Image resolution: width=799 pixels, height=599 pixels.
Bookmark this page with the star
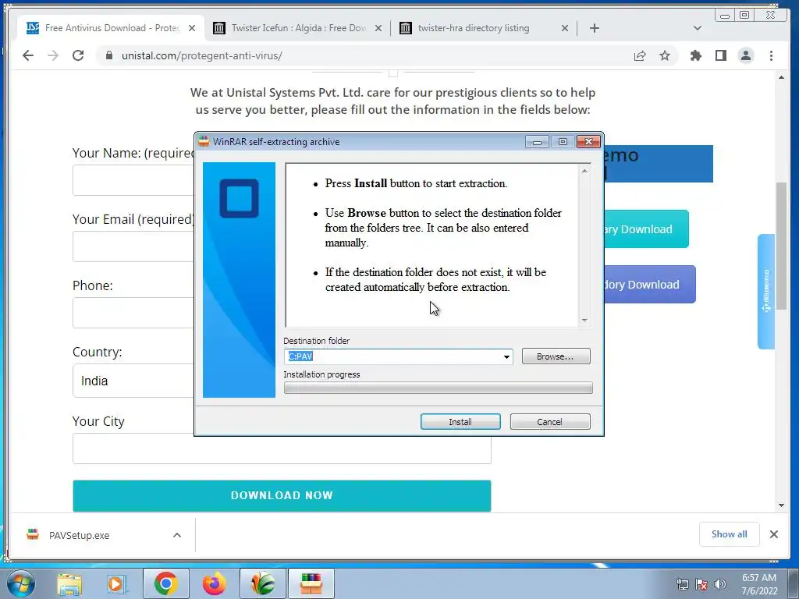click(x=665, y=55)
